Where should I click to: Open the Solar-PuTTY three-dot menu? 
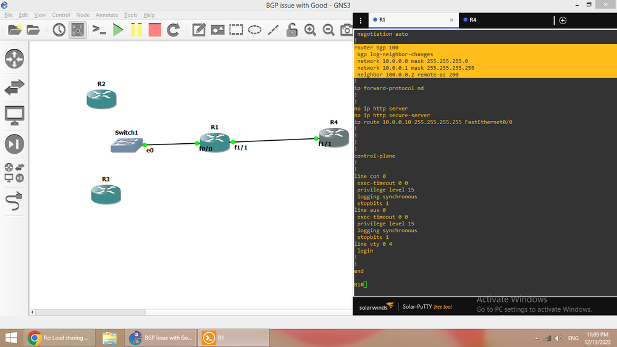click(361, 20)
